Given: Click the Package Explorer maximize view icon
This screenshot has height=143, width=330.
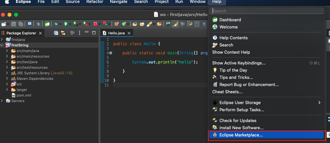Looking at the screenshot, I should pos(94,33).
